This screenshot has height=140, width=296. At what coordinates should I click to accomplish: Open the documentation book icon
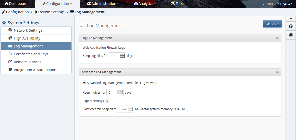click(291, 35)
